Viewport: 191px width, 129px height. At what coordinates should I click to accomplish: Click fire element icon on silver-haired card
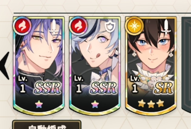78,26
